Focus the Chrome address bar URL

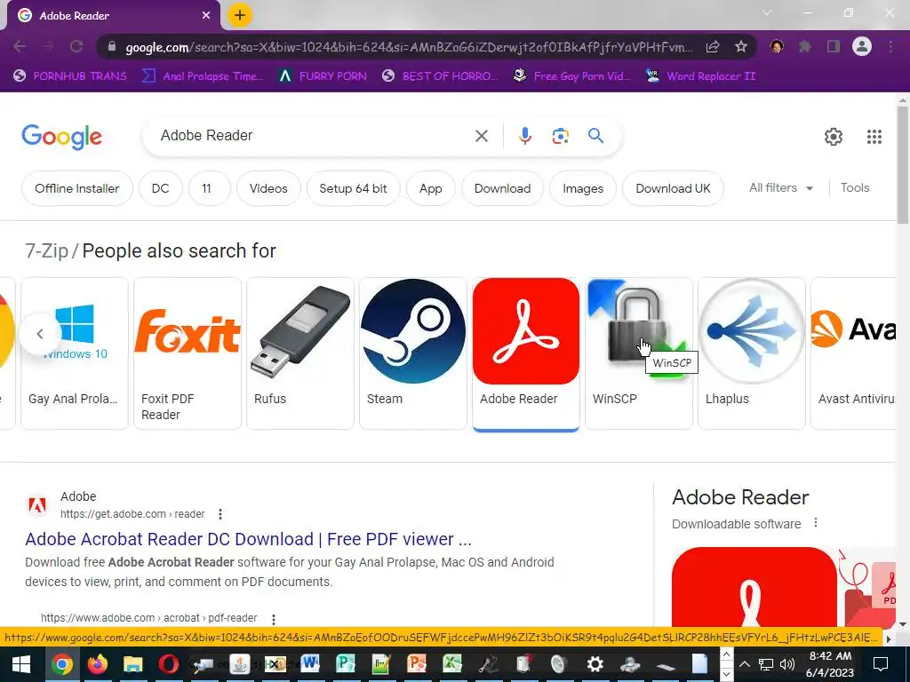coord(409,46)
